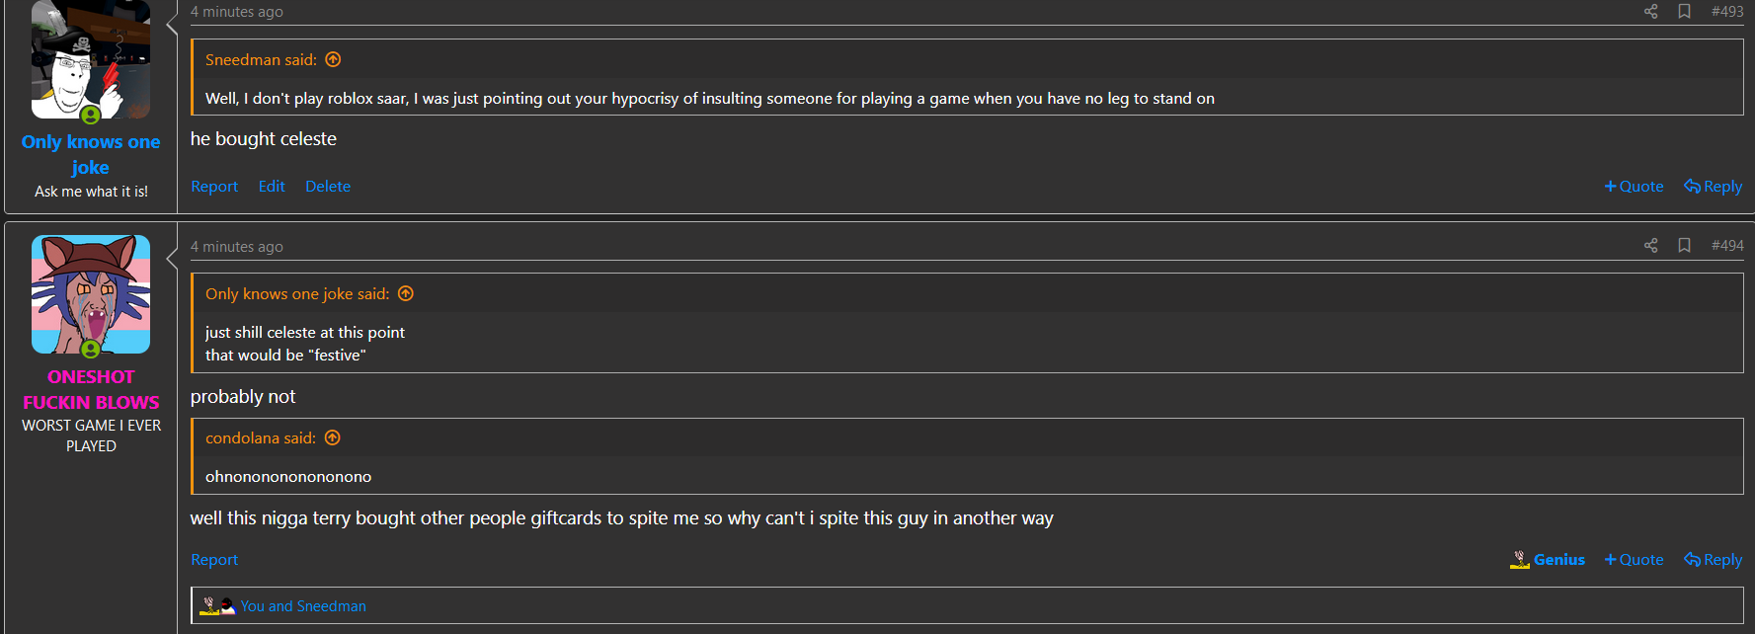The image size is (1755, 634).
Task: Edit post #493
Action: tap(272, 186)
